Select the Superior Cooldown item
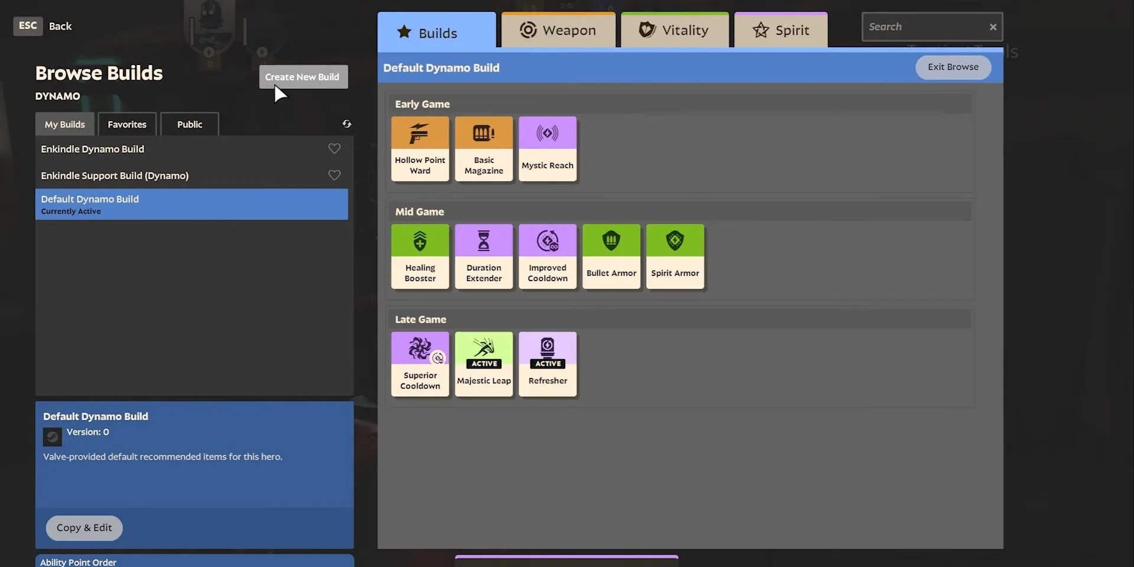Image resolution: width=1134 pixels, height=567 pixels. (x=420, y=364)
